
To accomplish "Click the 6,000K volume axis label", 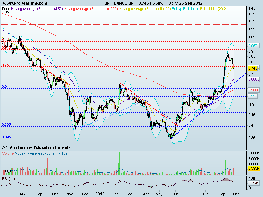I will [x=254, y=159].
